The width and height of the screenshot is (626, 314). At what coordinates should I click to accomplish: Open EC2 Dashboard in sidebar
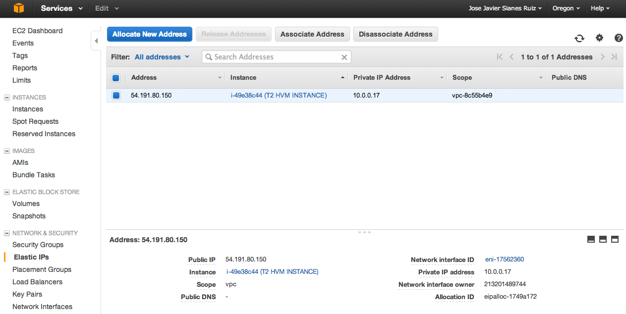click(38, 31)
